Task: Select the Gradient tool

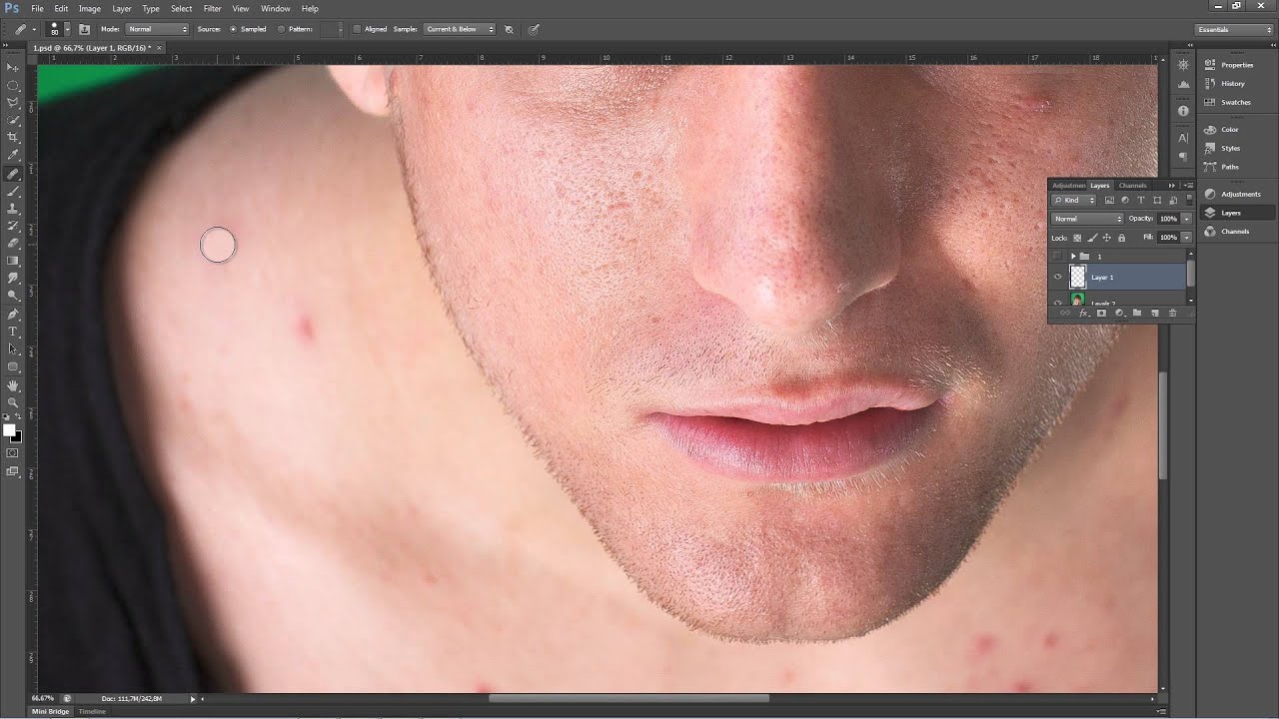Action: coord(13,261)
